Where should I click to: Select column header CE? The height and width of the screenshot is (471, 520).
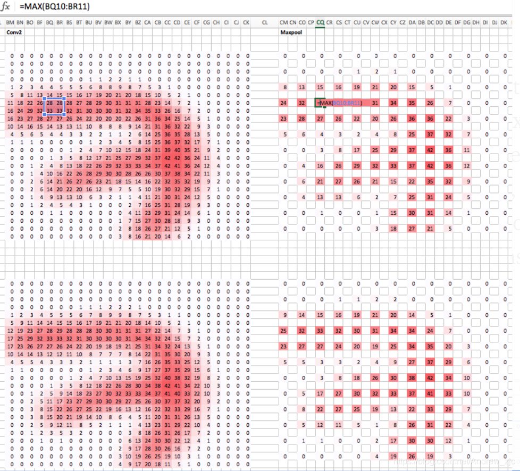coord(187,22)
